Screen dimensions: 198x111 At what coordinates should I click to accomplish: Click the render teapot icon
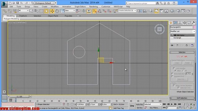coord(188,11)
